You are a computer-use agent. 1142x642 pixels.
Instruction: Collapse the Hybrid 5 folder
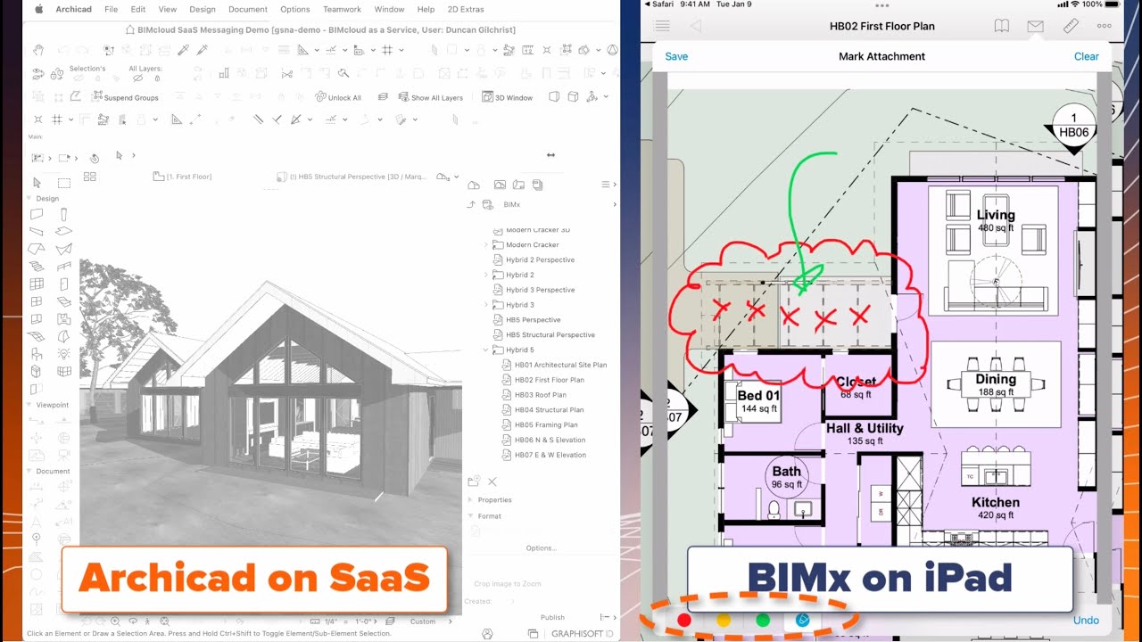coord(486,350)
